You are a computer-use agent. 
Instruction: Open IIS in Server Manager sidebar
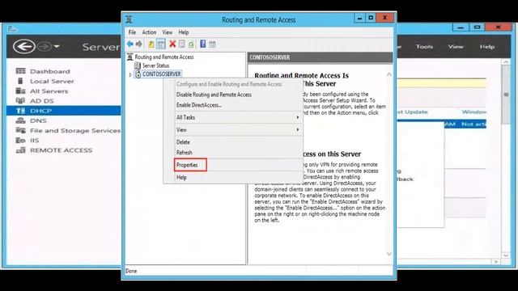click(x=34, y=140)
